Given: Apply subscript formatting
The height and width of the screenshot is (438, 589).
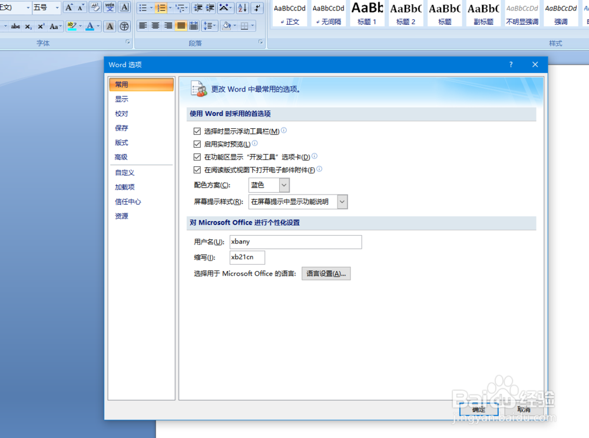Looking at the screenshot, I should click(28, 26).
